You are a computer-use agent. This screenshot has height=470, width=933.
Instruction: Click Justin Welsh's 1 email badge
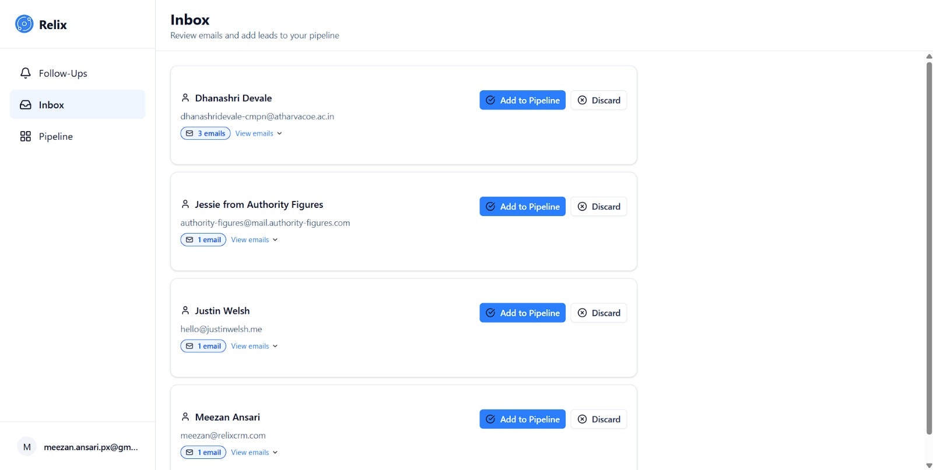pyautogui.click(x=203, y=345)
